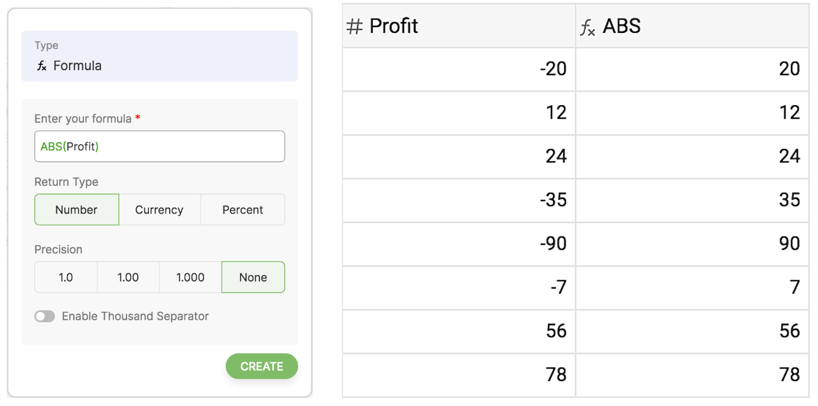This screenshot has height=406, width=818.
Task: Click the fx formula type icon
Action: (41, 66)
